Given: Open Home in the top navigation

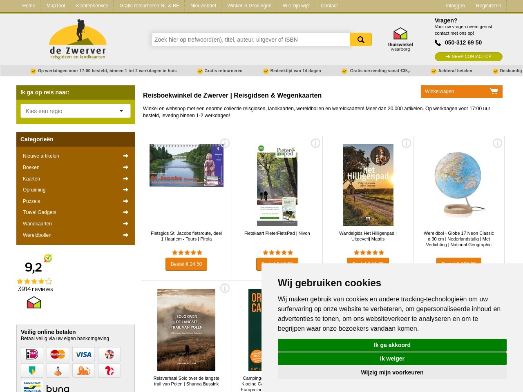Looking at the screenshot, I should point(29,6).
